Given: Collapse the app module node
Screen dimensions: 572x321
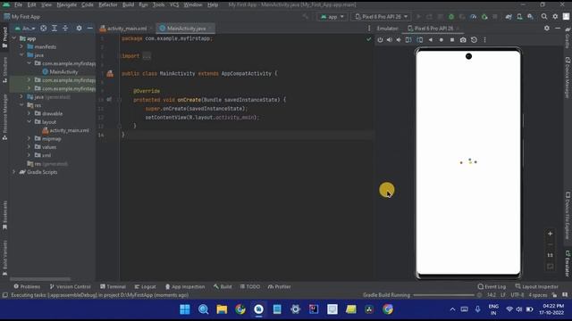Looking at the screenshot, I should (x=14, y=38).
